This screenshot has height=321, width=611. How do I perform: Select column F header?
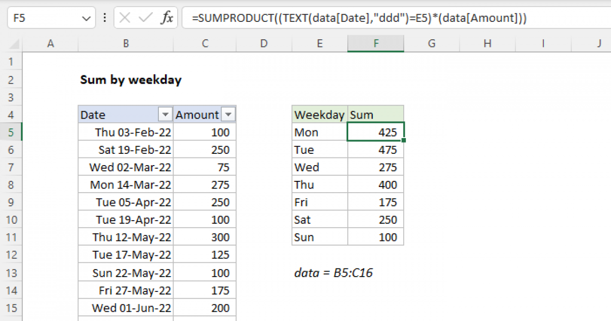click(x=376, y=44)
